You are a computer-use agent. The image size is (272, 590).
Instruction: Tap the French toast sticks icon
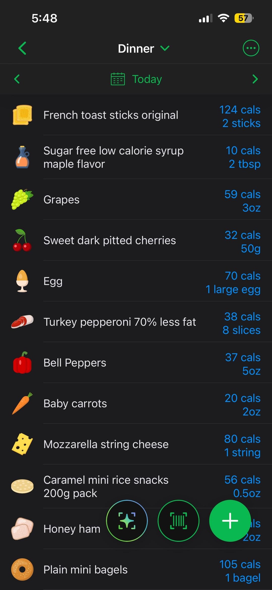22,115
